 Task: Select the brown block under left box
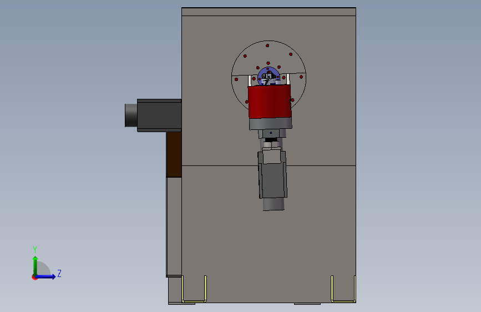[174, 154]
